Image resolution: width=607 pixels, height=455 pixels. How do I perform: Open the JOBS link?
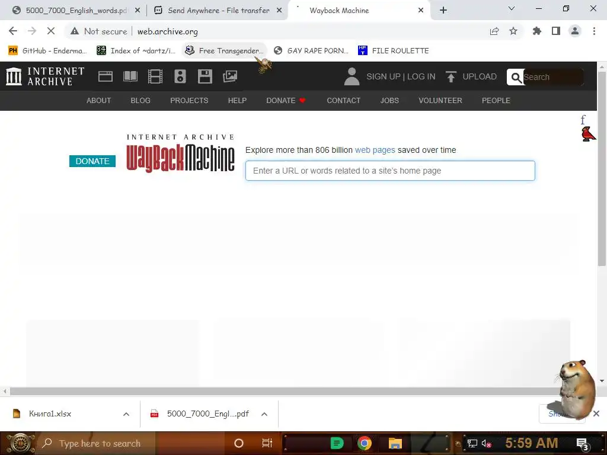[x=389, y=101]
